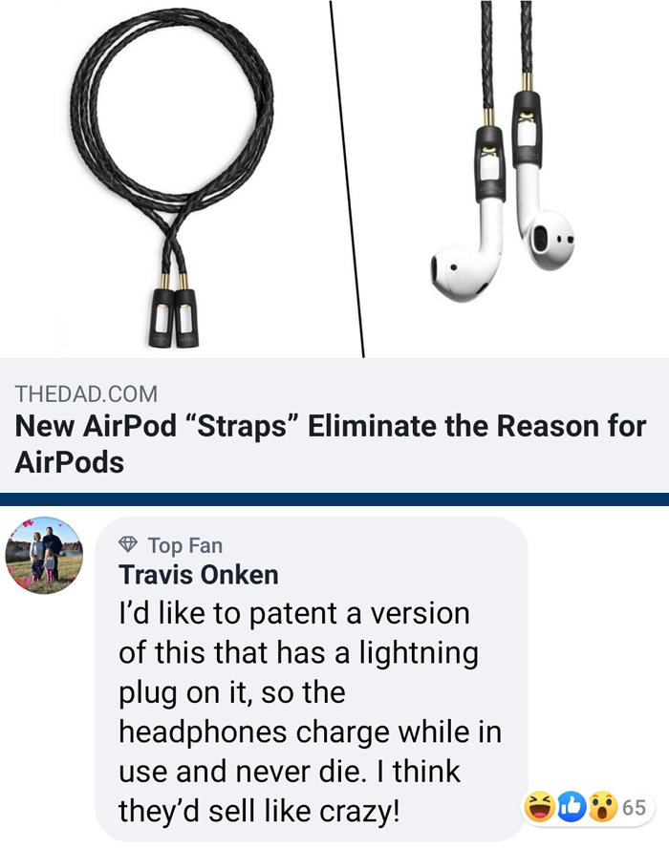Click the Travis Onken commenter name
The image size is (669, 848).
[199, 574]
